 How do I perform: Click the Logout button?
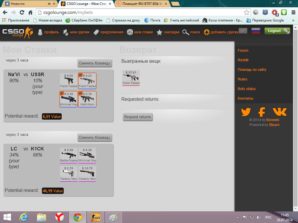[277, 31]
